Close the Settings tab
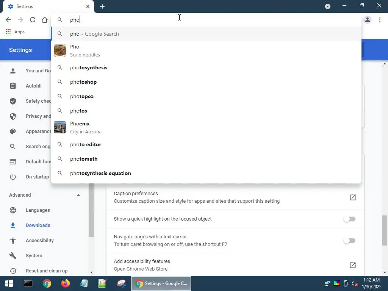 click(88, 6)
